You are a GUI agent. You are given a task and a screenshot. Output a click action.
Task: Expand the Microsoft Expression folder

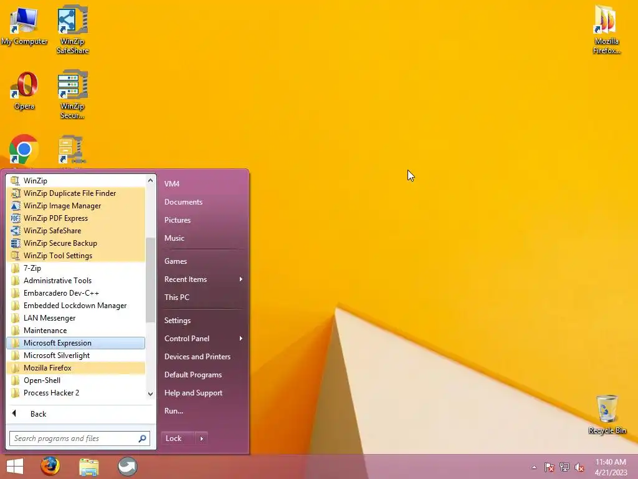(x=75, y=343)
